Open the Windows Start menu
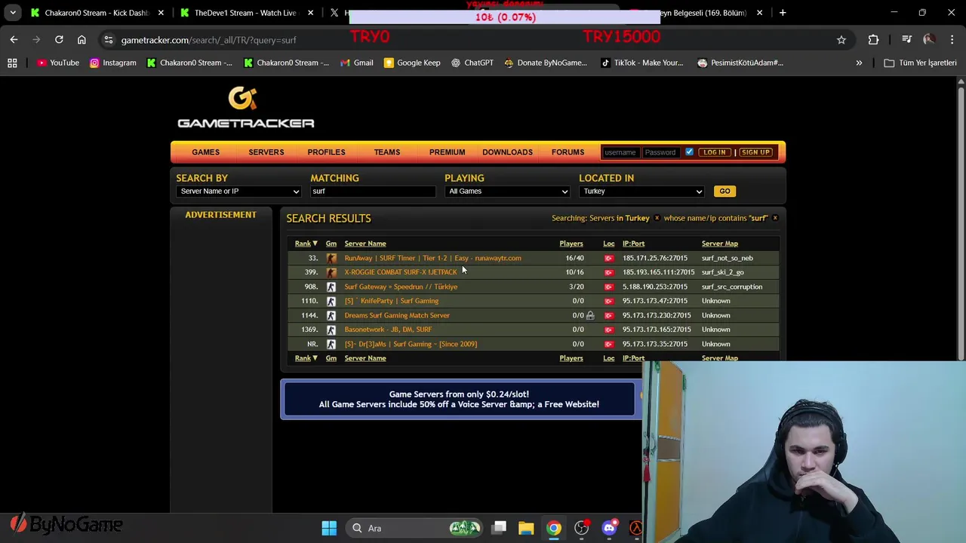 point(329,528)
